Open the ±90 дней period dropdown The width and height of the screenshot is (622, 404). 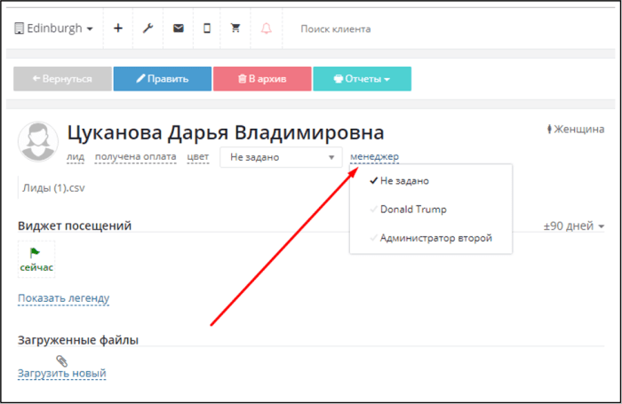pos(574,226)
